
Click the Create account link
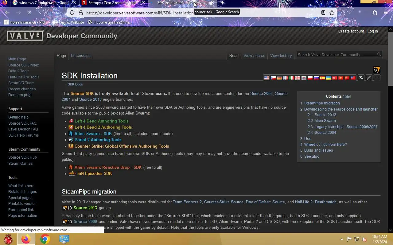351,31
